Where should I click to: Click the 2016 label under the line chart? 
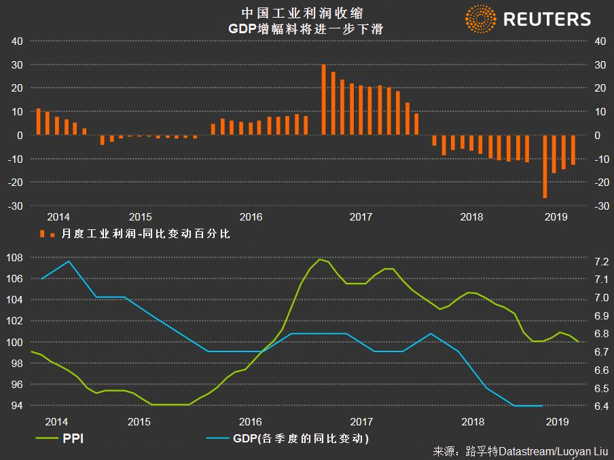click(250, 422)
